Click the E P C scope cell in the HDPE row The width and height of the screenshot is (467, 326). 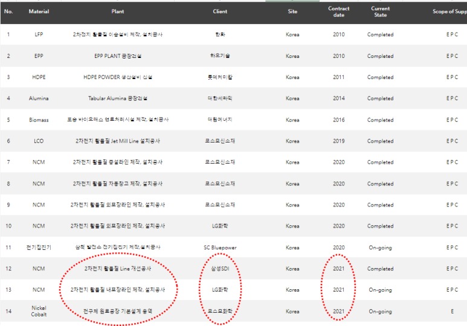452,77
